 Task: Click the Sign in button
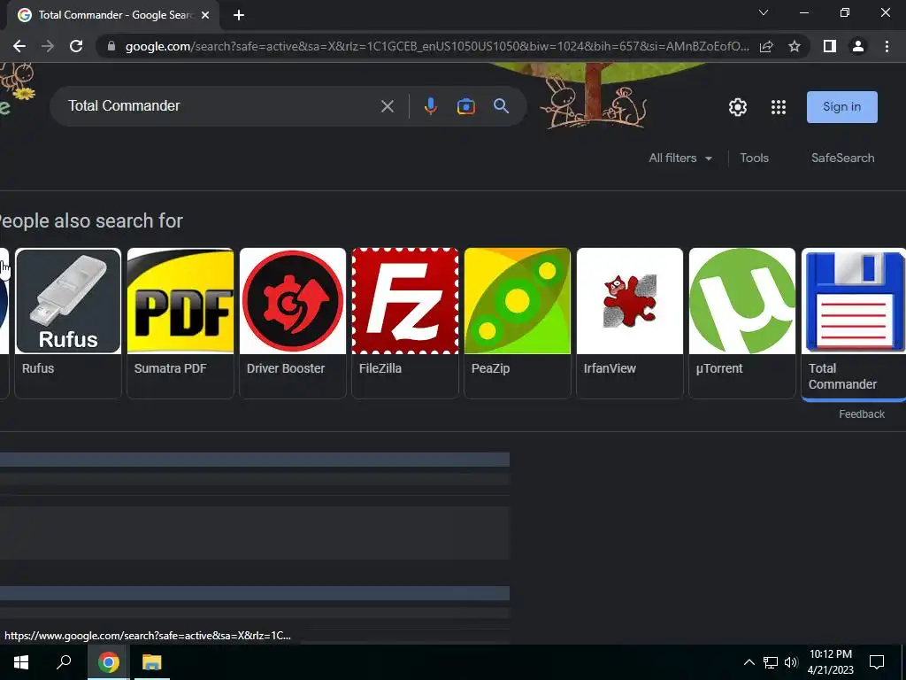[842, 107]
